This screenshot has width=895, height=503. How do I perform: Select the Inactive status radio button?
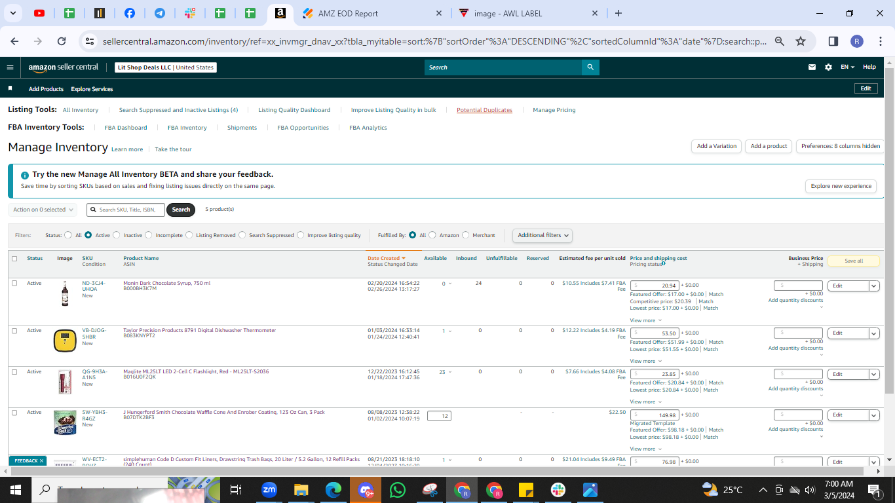117,235
